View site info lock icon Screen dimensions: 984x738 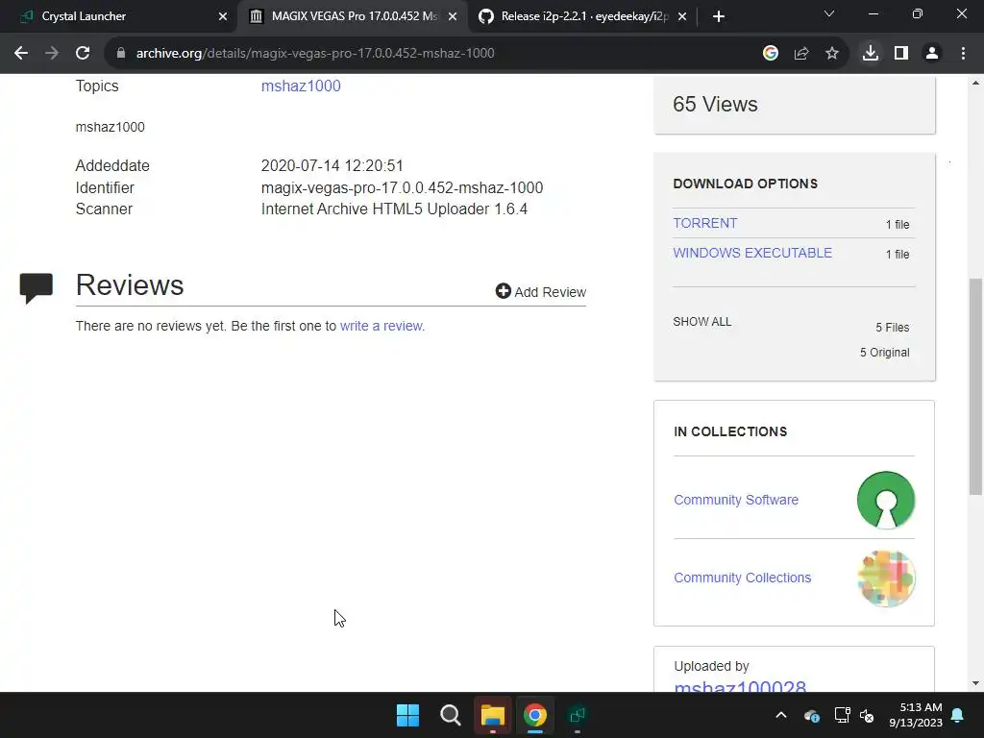tap(121, 54)
